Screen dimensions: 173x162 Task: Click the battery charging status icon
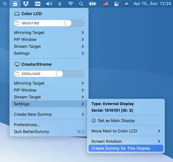click(x=93, y=4)
